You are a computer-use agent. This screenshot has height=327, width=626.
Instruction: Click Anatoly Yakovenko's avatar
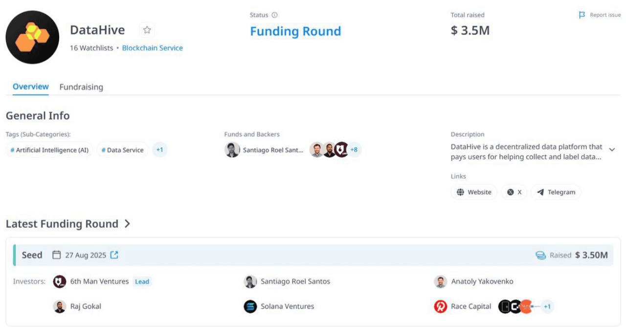click(x=440, y=282)
